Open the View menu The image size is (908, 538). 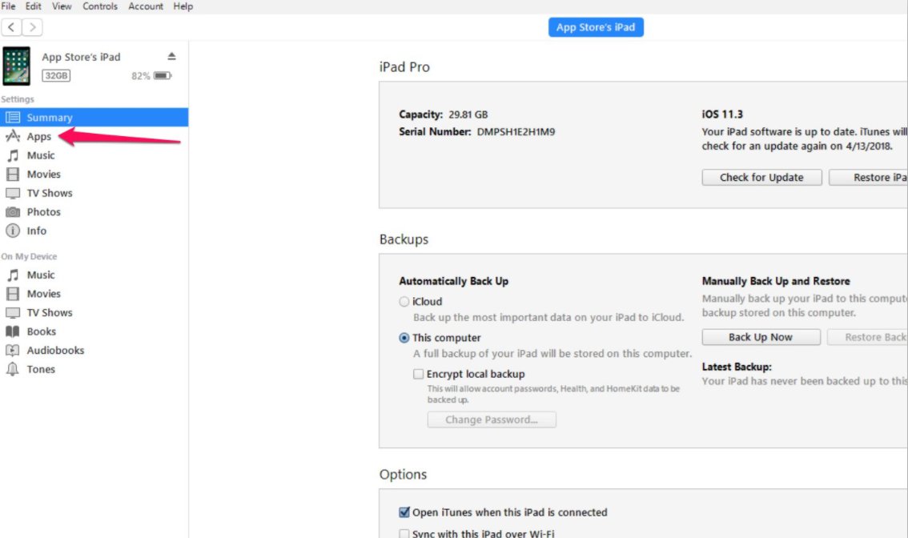coord(62,6)
